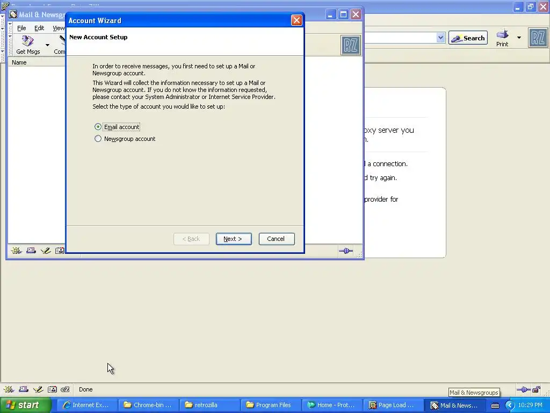Restore down the browser window
This screenshot has height=413, width=550.
(531, 6)
